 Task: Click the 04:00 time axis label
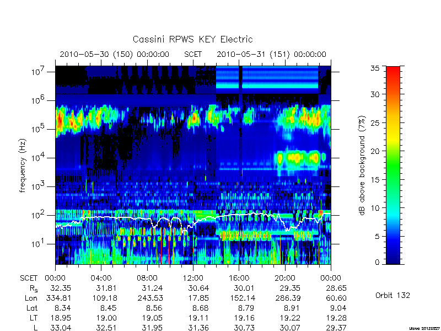point(101,279)
